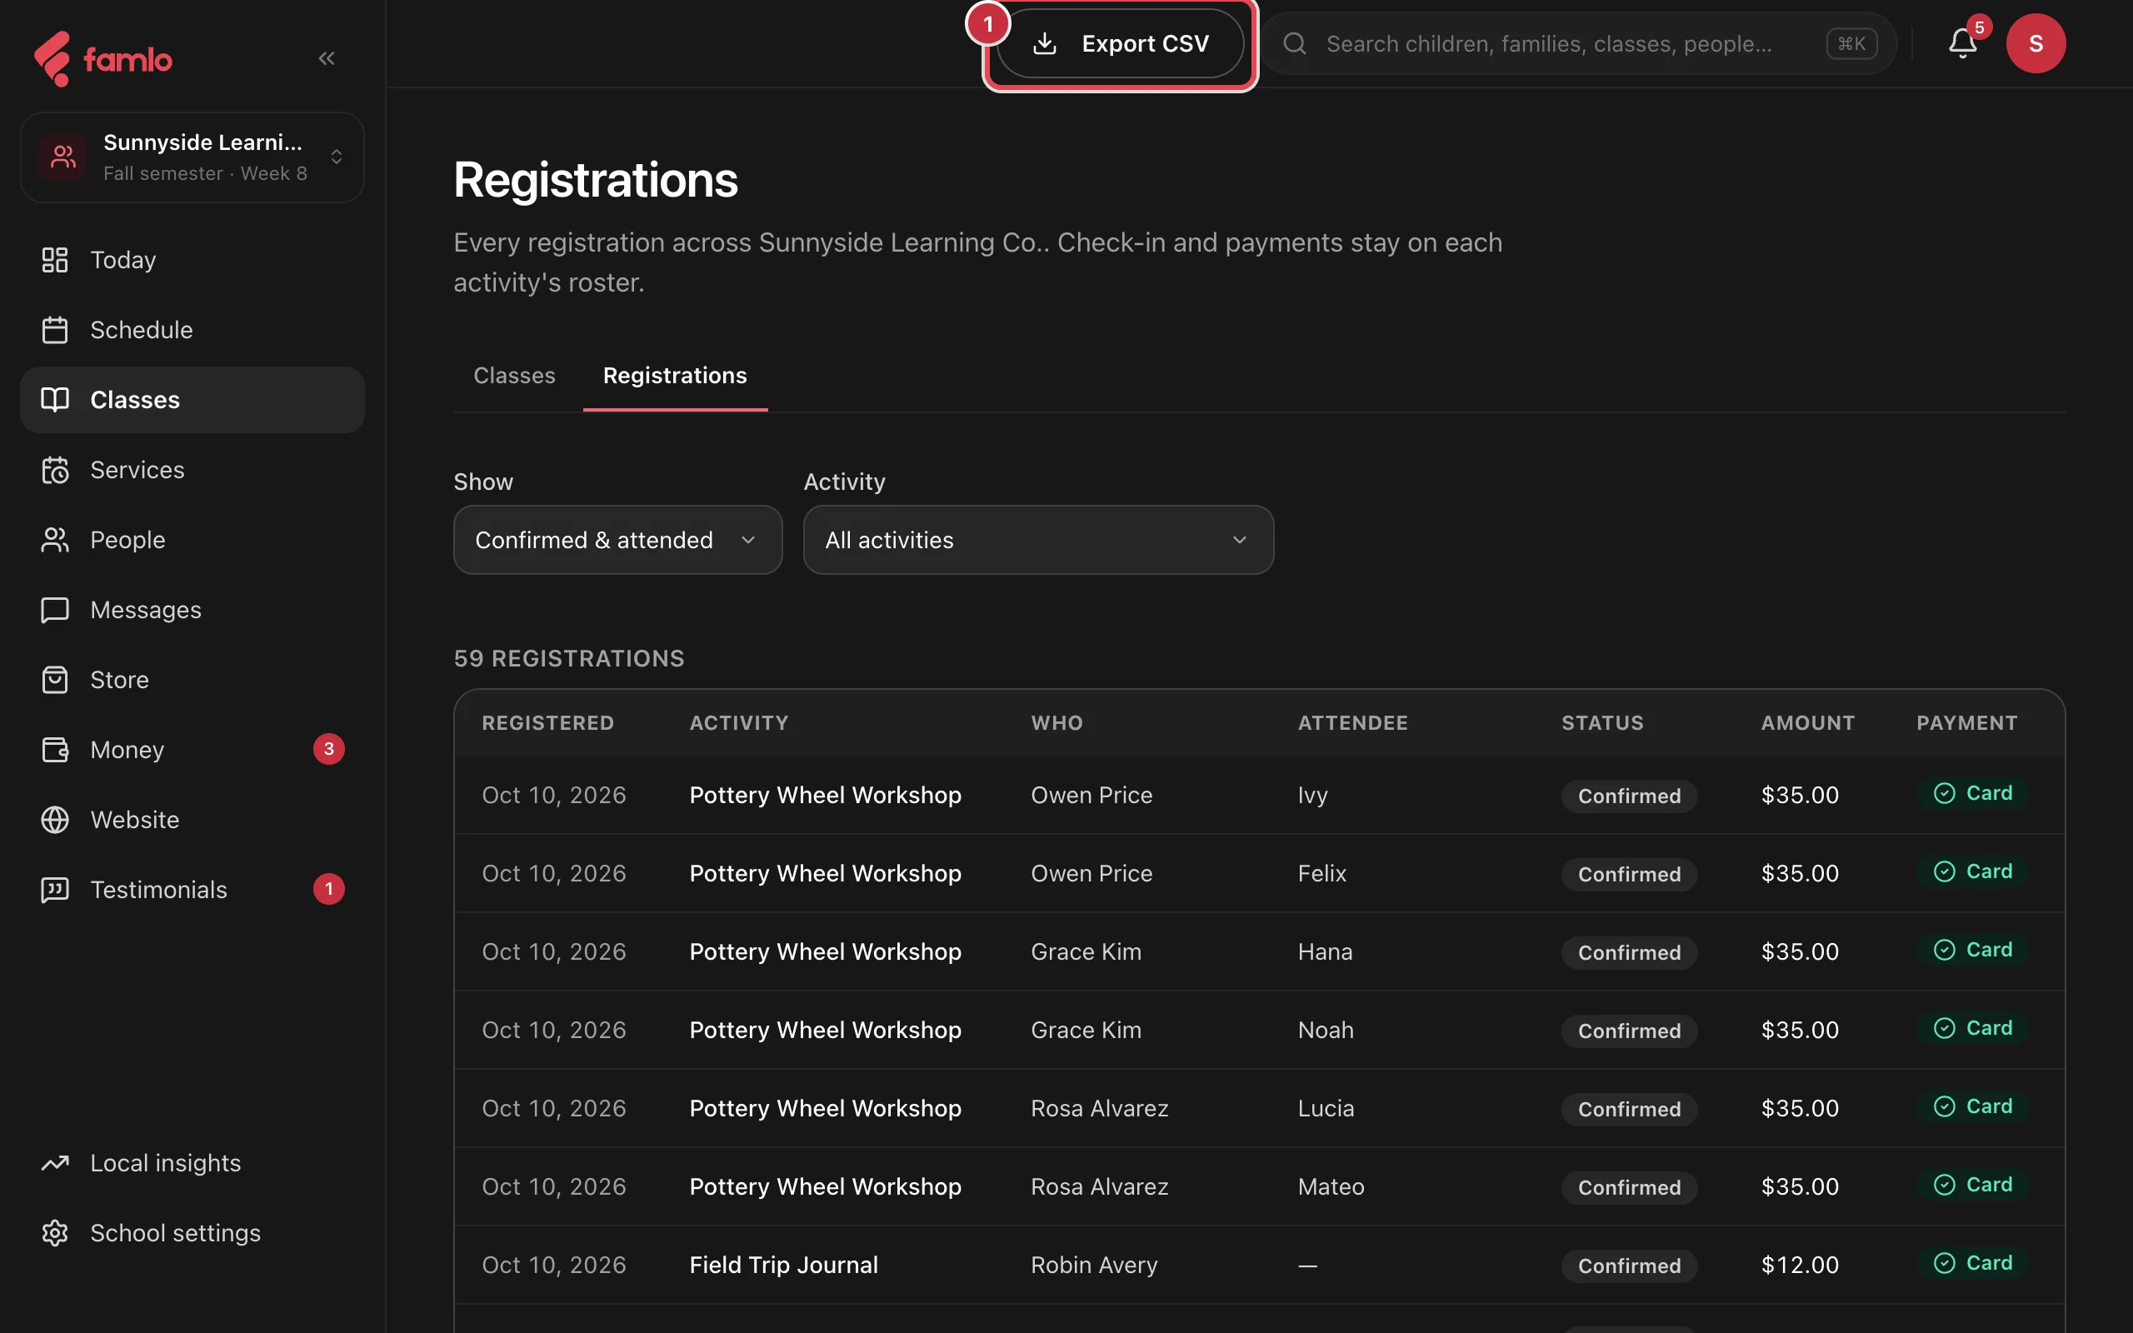Click the Schedule calendar icon
The width and height of the screenshot is (2133, 1333).
(x=55, y=330)
